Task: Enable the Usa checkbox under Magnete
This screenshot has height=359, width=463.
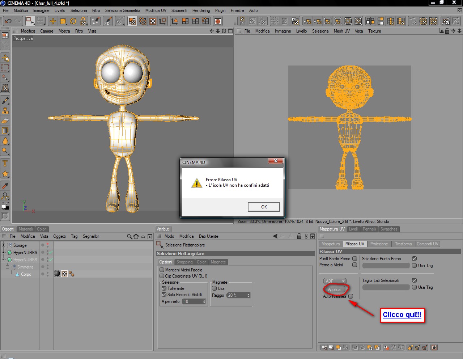Action: point(214,288)
